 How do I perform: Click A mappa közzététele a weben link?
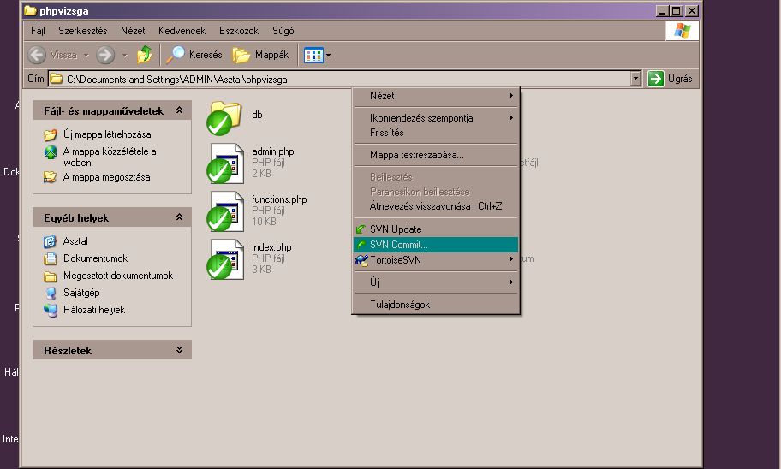(110, 157)
